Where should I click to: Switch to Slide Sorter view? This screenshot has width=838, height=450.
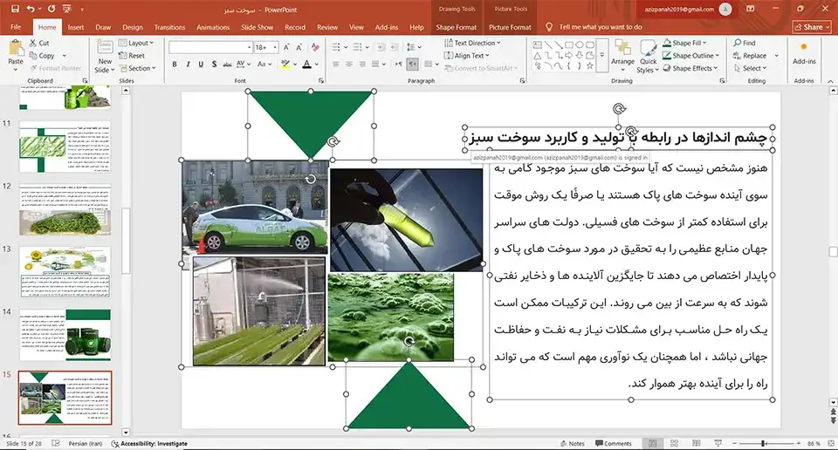point(675,444)
